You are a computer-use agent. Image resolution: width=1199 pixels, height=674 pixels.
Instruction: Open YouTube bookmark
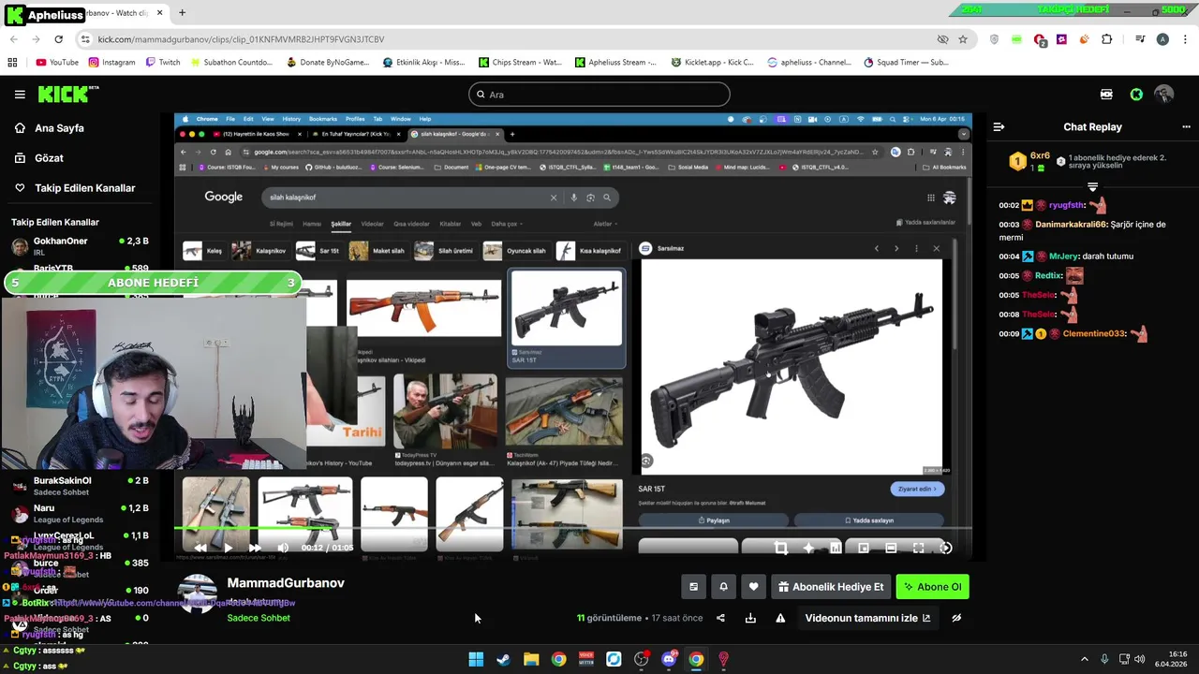57,63
